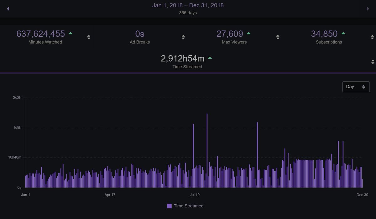The image size is (376, 219).
Task: Go to the next date range arrow
Action: (368, 9)
